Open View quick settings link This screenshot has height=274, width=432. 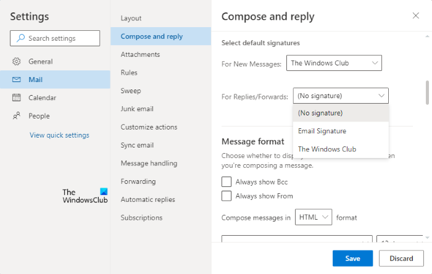pyautogui.click(x=59, y=135)
